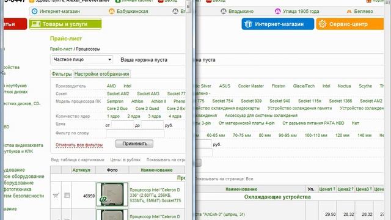391x220 pixels.
Task: Click Владыкино metro icon in right window
Action: (224, 11)
